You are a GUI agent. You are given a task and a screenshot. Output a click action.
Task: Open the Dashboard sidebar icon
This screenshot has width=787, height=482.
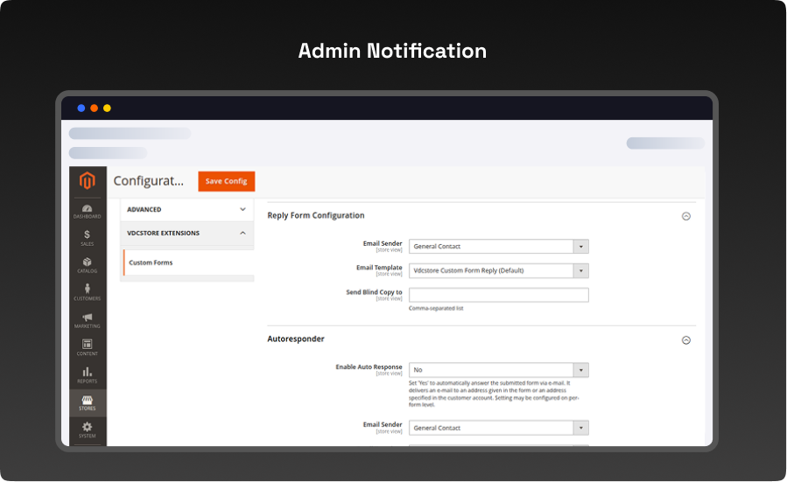point(87,210)
